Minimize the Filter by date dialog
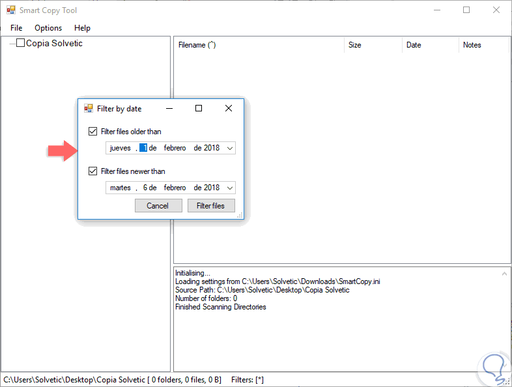This screenshot has width=512, height=387. 169,108
